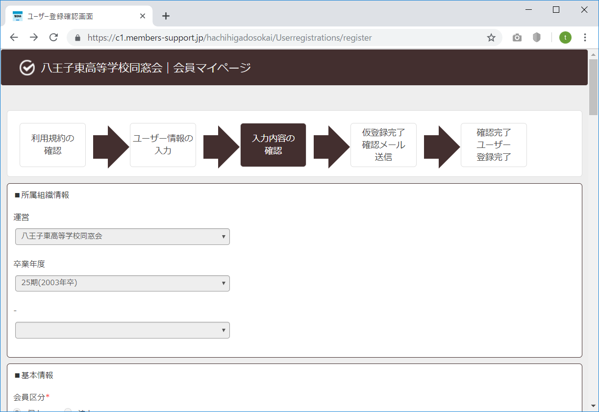This screenshot has height=412, width=599.
Task: Select the 利用規約の確認 step
Action: [x=52, y=145]
